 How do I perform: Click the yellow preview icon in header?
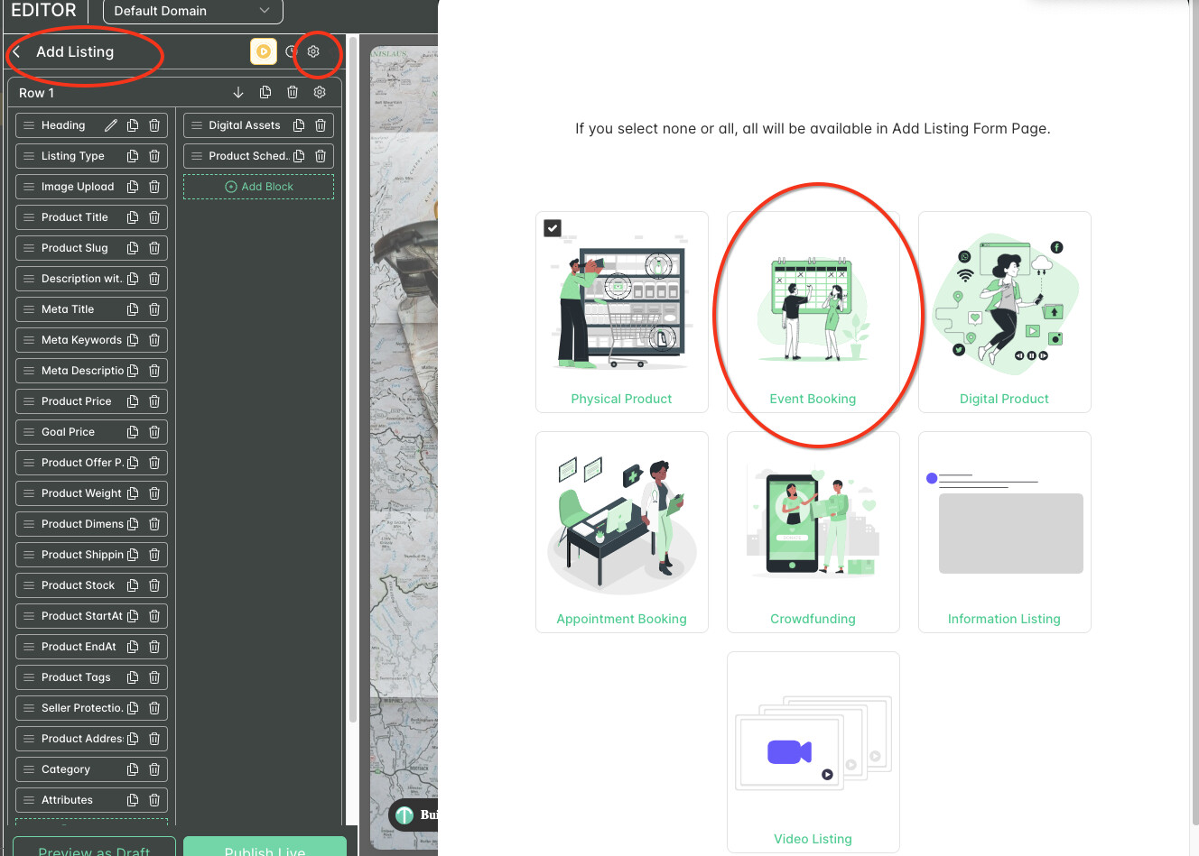[x=264, y=51]
